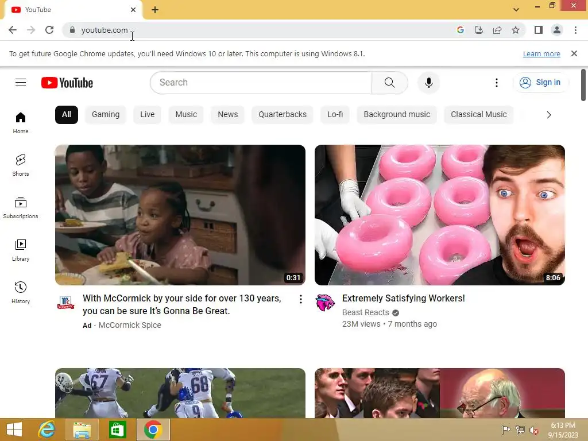Open the Chrome profile avatar

click(x=557, y=30)
